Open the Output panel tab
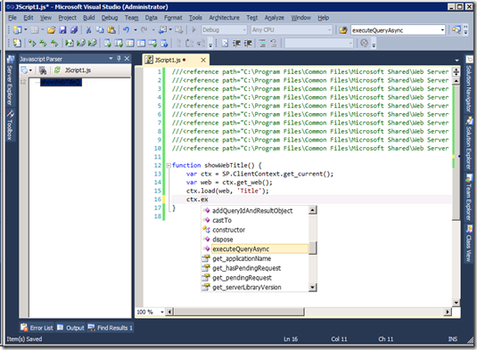 click(x=70, y=328)
